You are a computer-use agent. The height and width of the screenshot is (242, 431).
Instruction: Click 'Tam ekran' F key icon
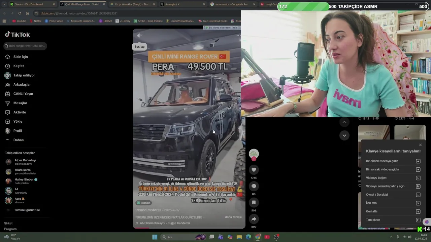418,220
